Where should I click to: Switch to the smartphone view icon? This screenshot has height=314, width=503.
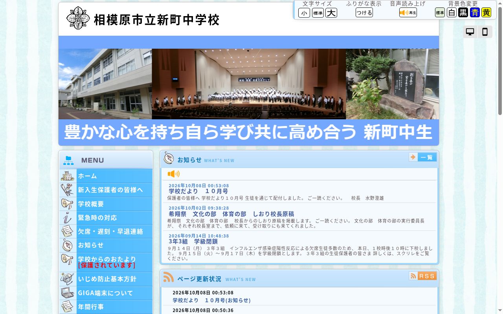pyautogui.click(x=485, y=32)
